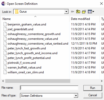Select joel_greenblatt.und file
The image size is (104, 100).
pos(20,29)
